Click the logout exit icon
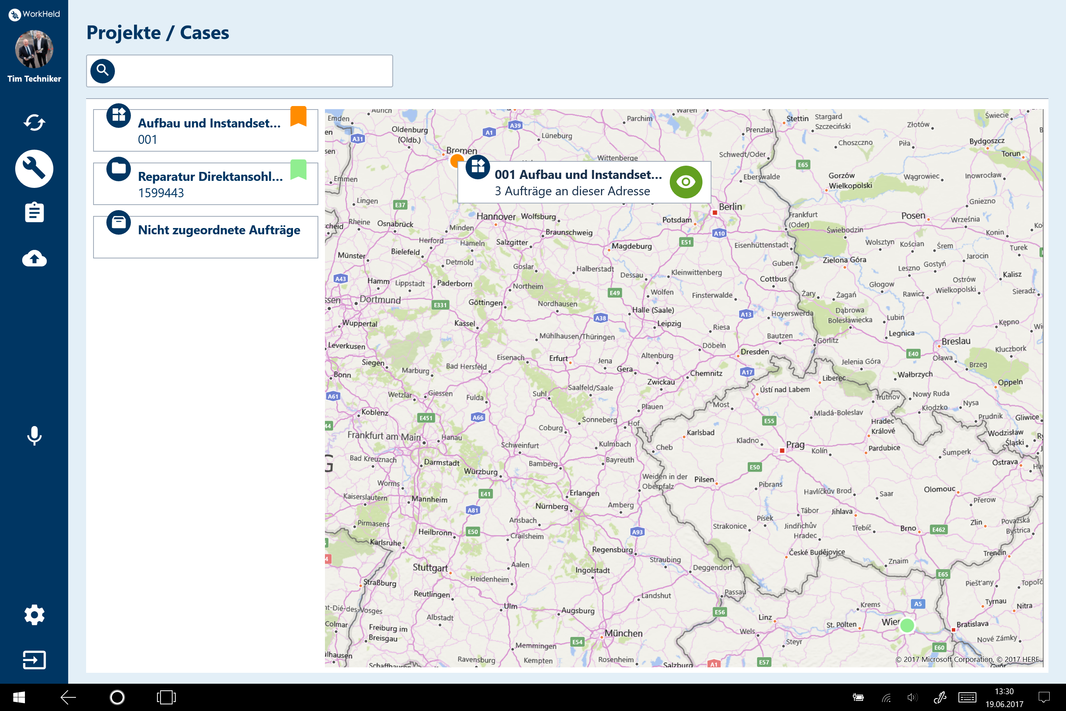 click(x=34, y=660)
